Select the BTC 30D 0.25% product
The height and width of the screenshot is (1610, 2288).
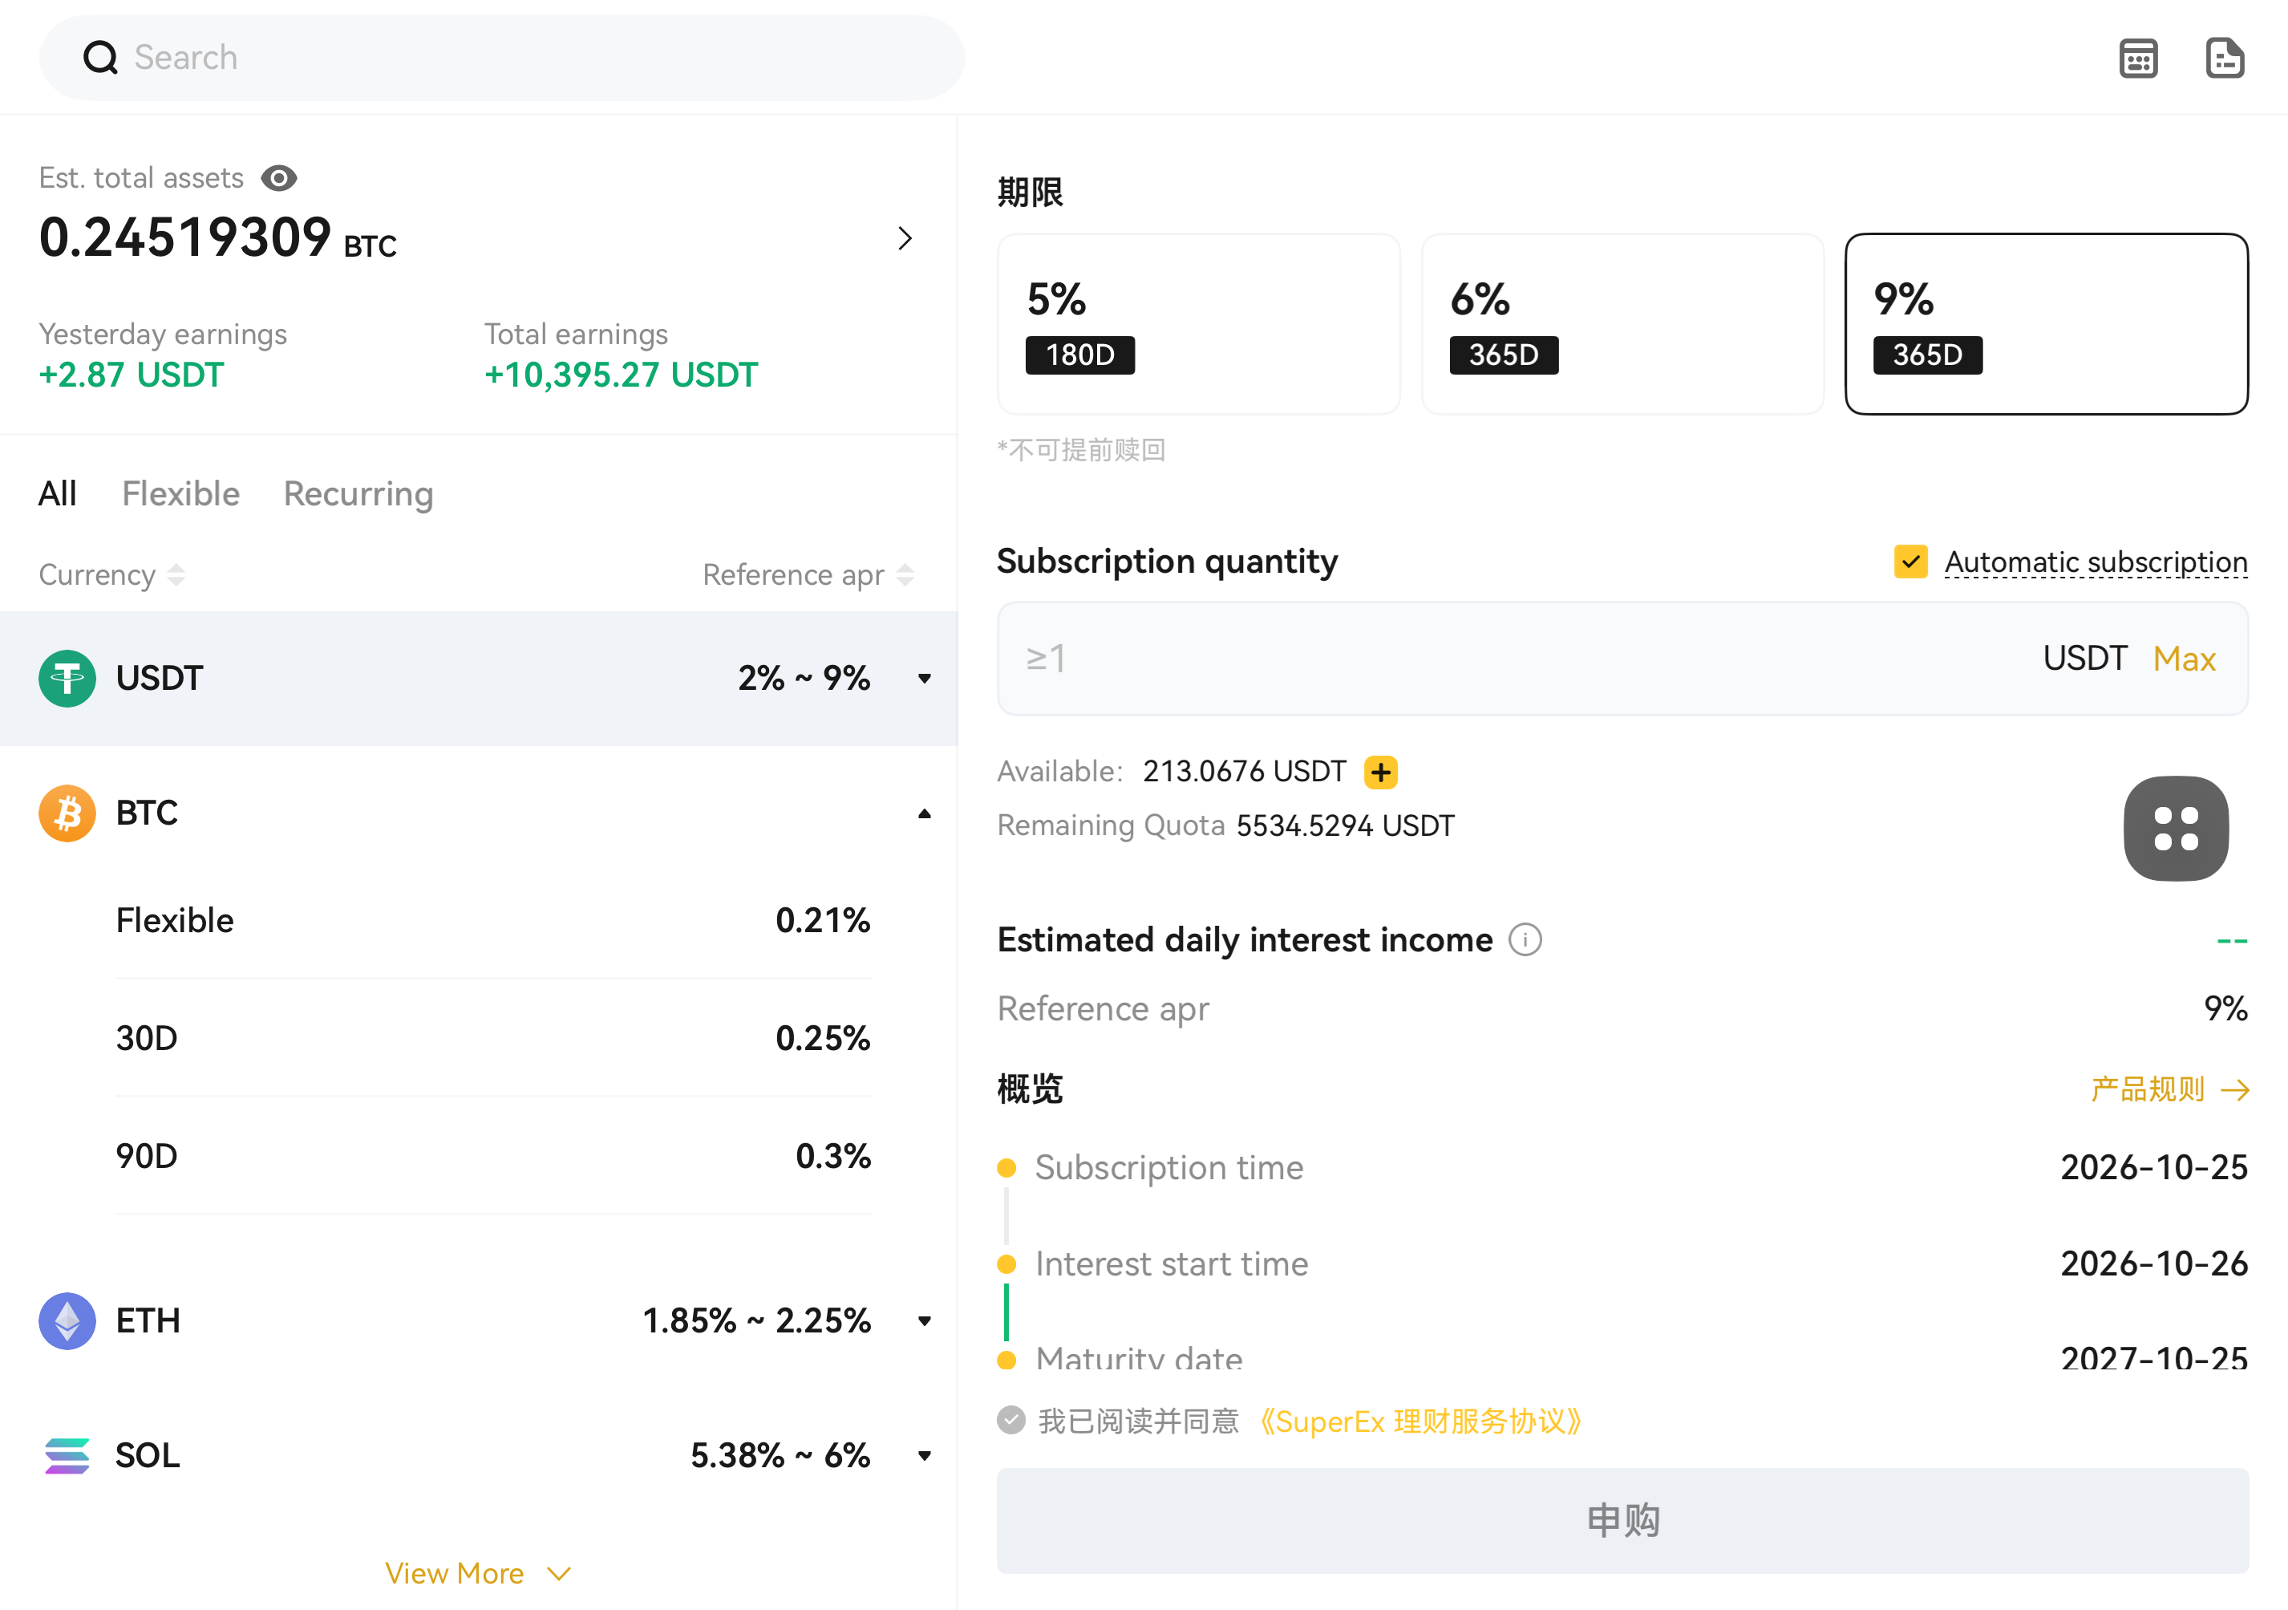(x=493, y=1038)
